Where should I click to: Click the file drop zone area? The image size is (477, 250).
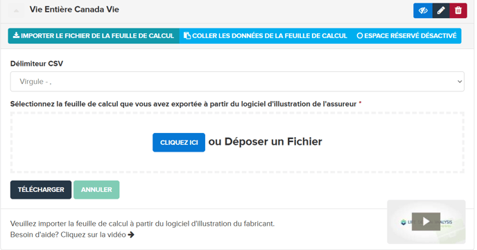[x=237, y=142]
